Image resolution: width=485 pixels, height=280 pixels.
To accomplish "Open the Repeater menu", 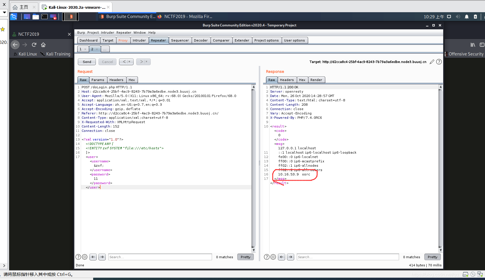I will [124, 33].
